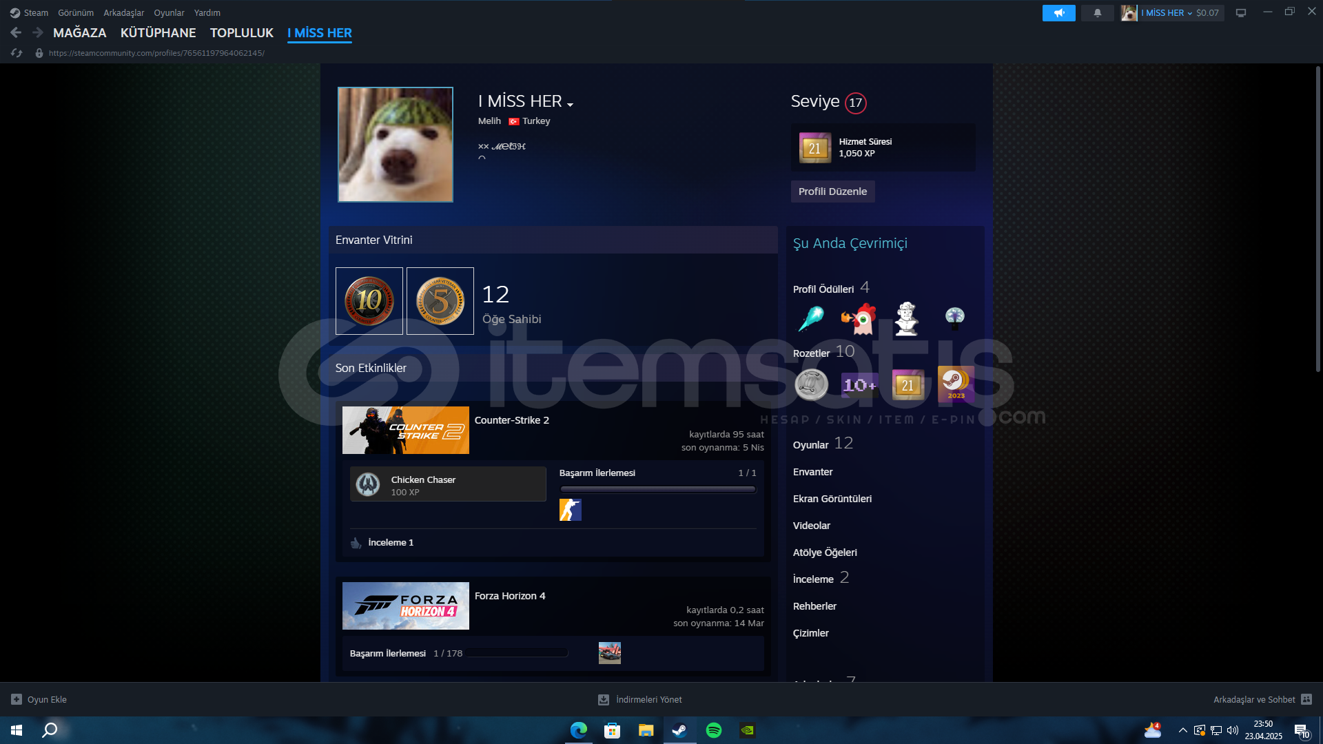This screenshot has height=744, width=1323.
Task: Open Windows Start menu
Action: coord(17,730)
